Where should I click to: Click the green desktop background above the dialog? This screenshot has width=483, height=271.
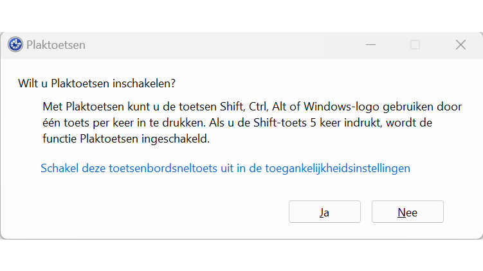coord(241,15)
